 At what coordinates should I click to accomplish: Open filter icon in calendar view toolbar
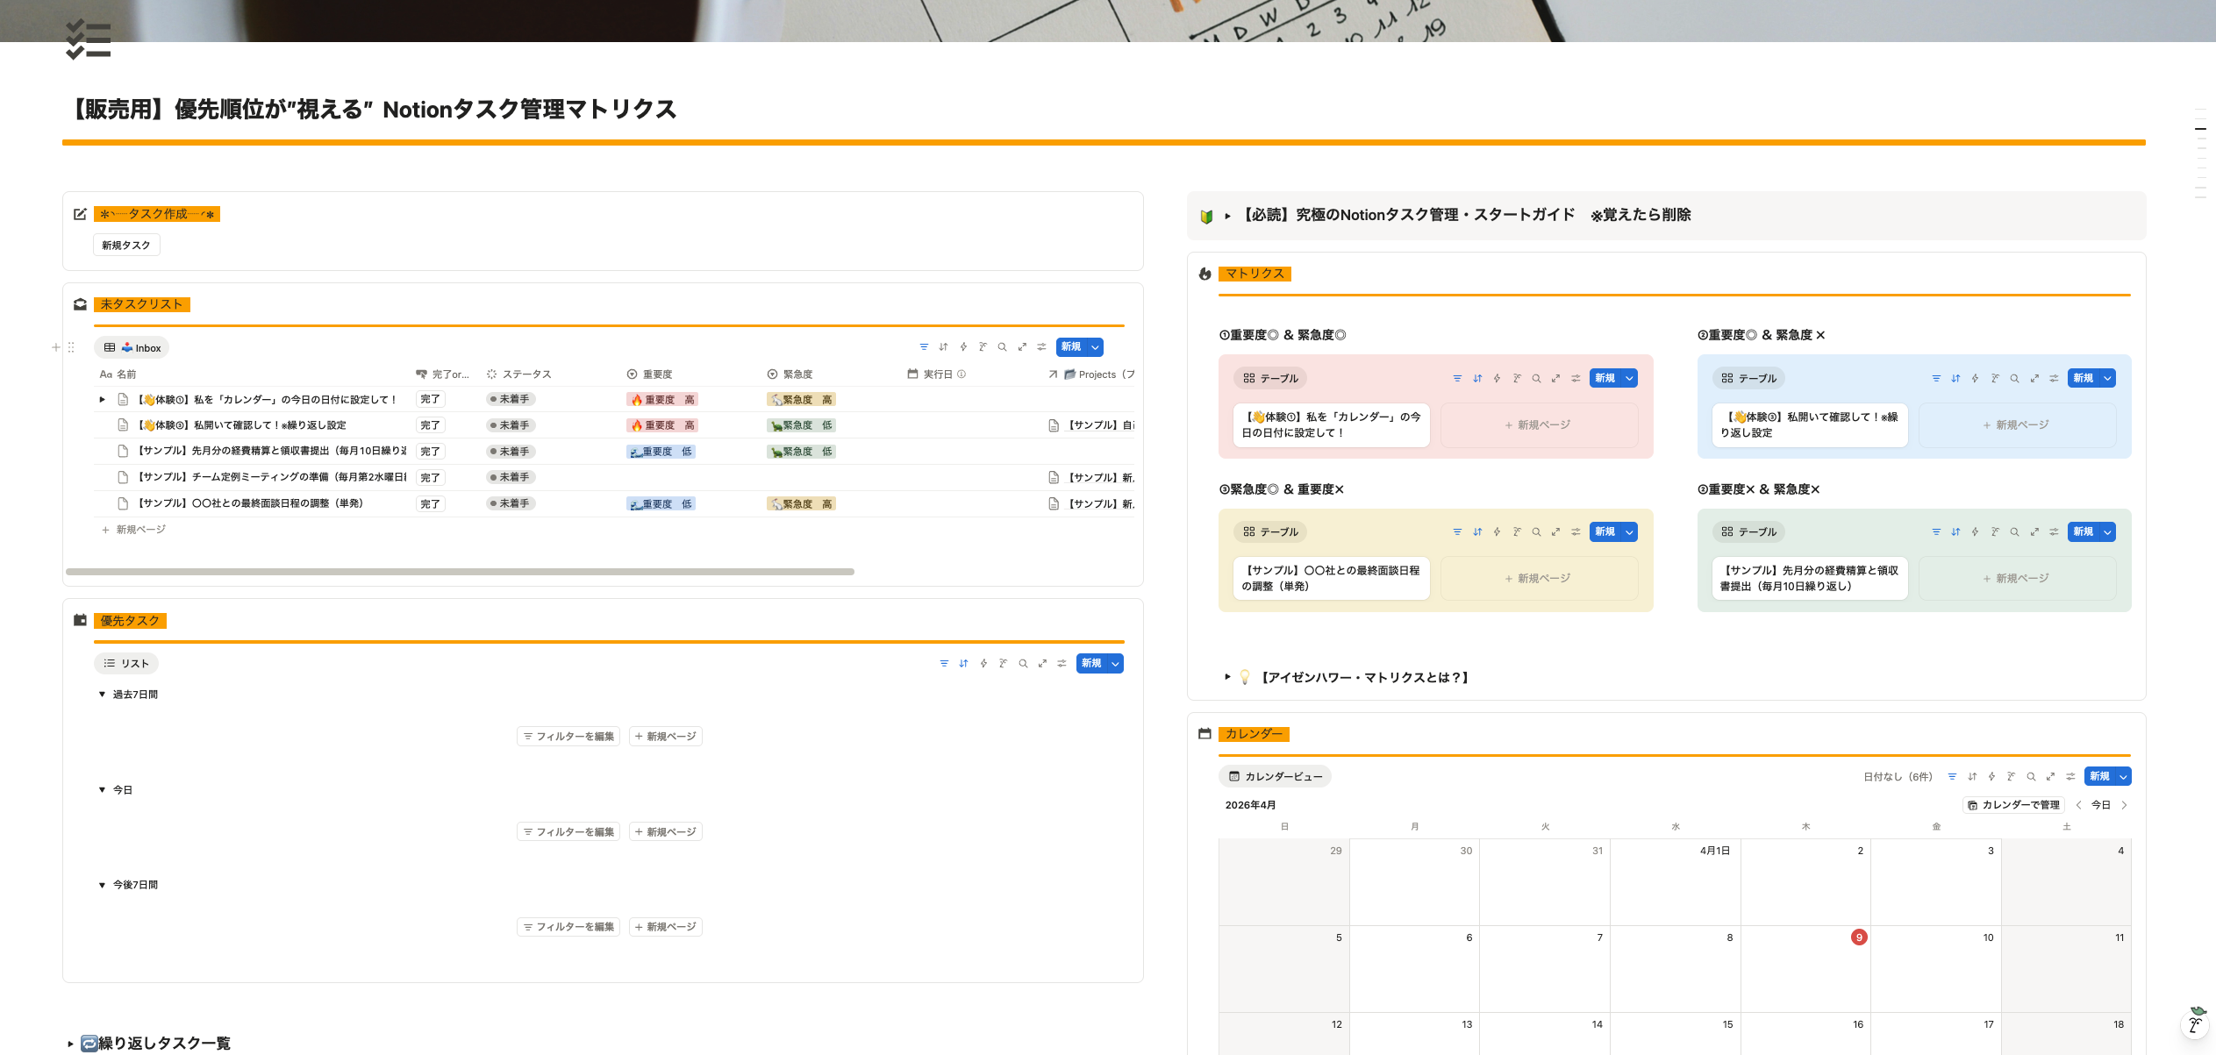coord(1952,777)
